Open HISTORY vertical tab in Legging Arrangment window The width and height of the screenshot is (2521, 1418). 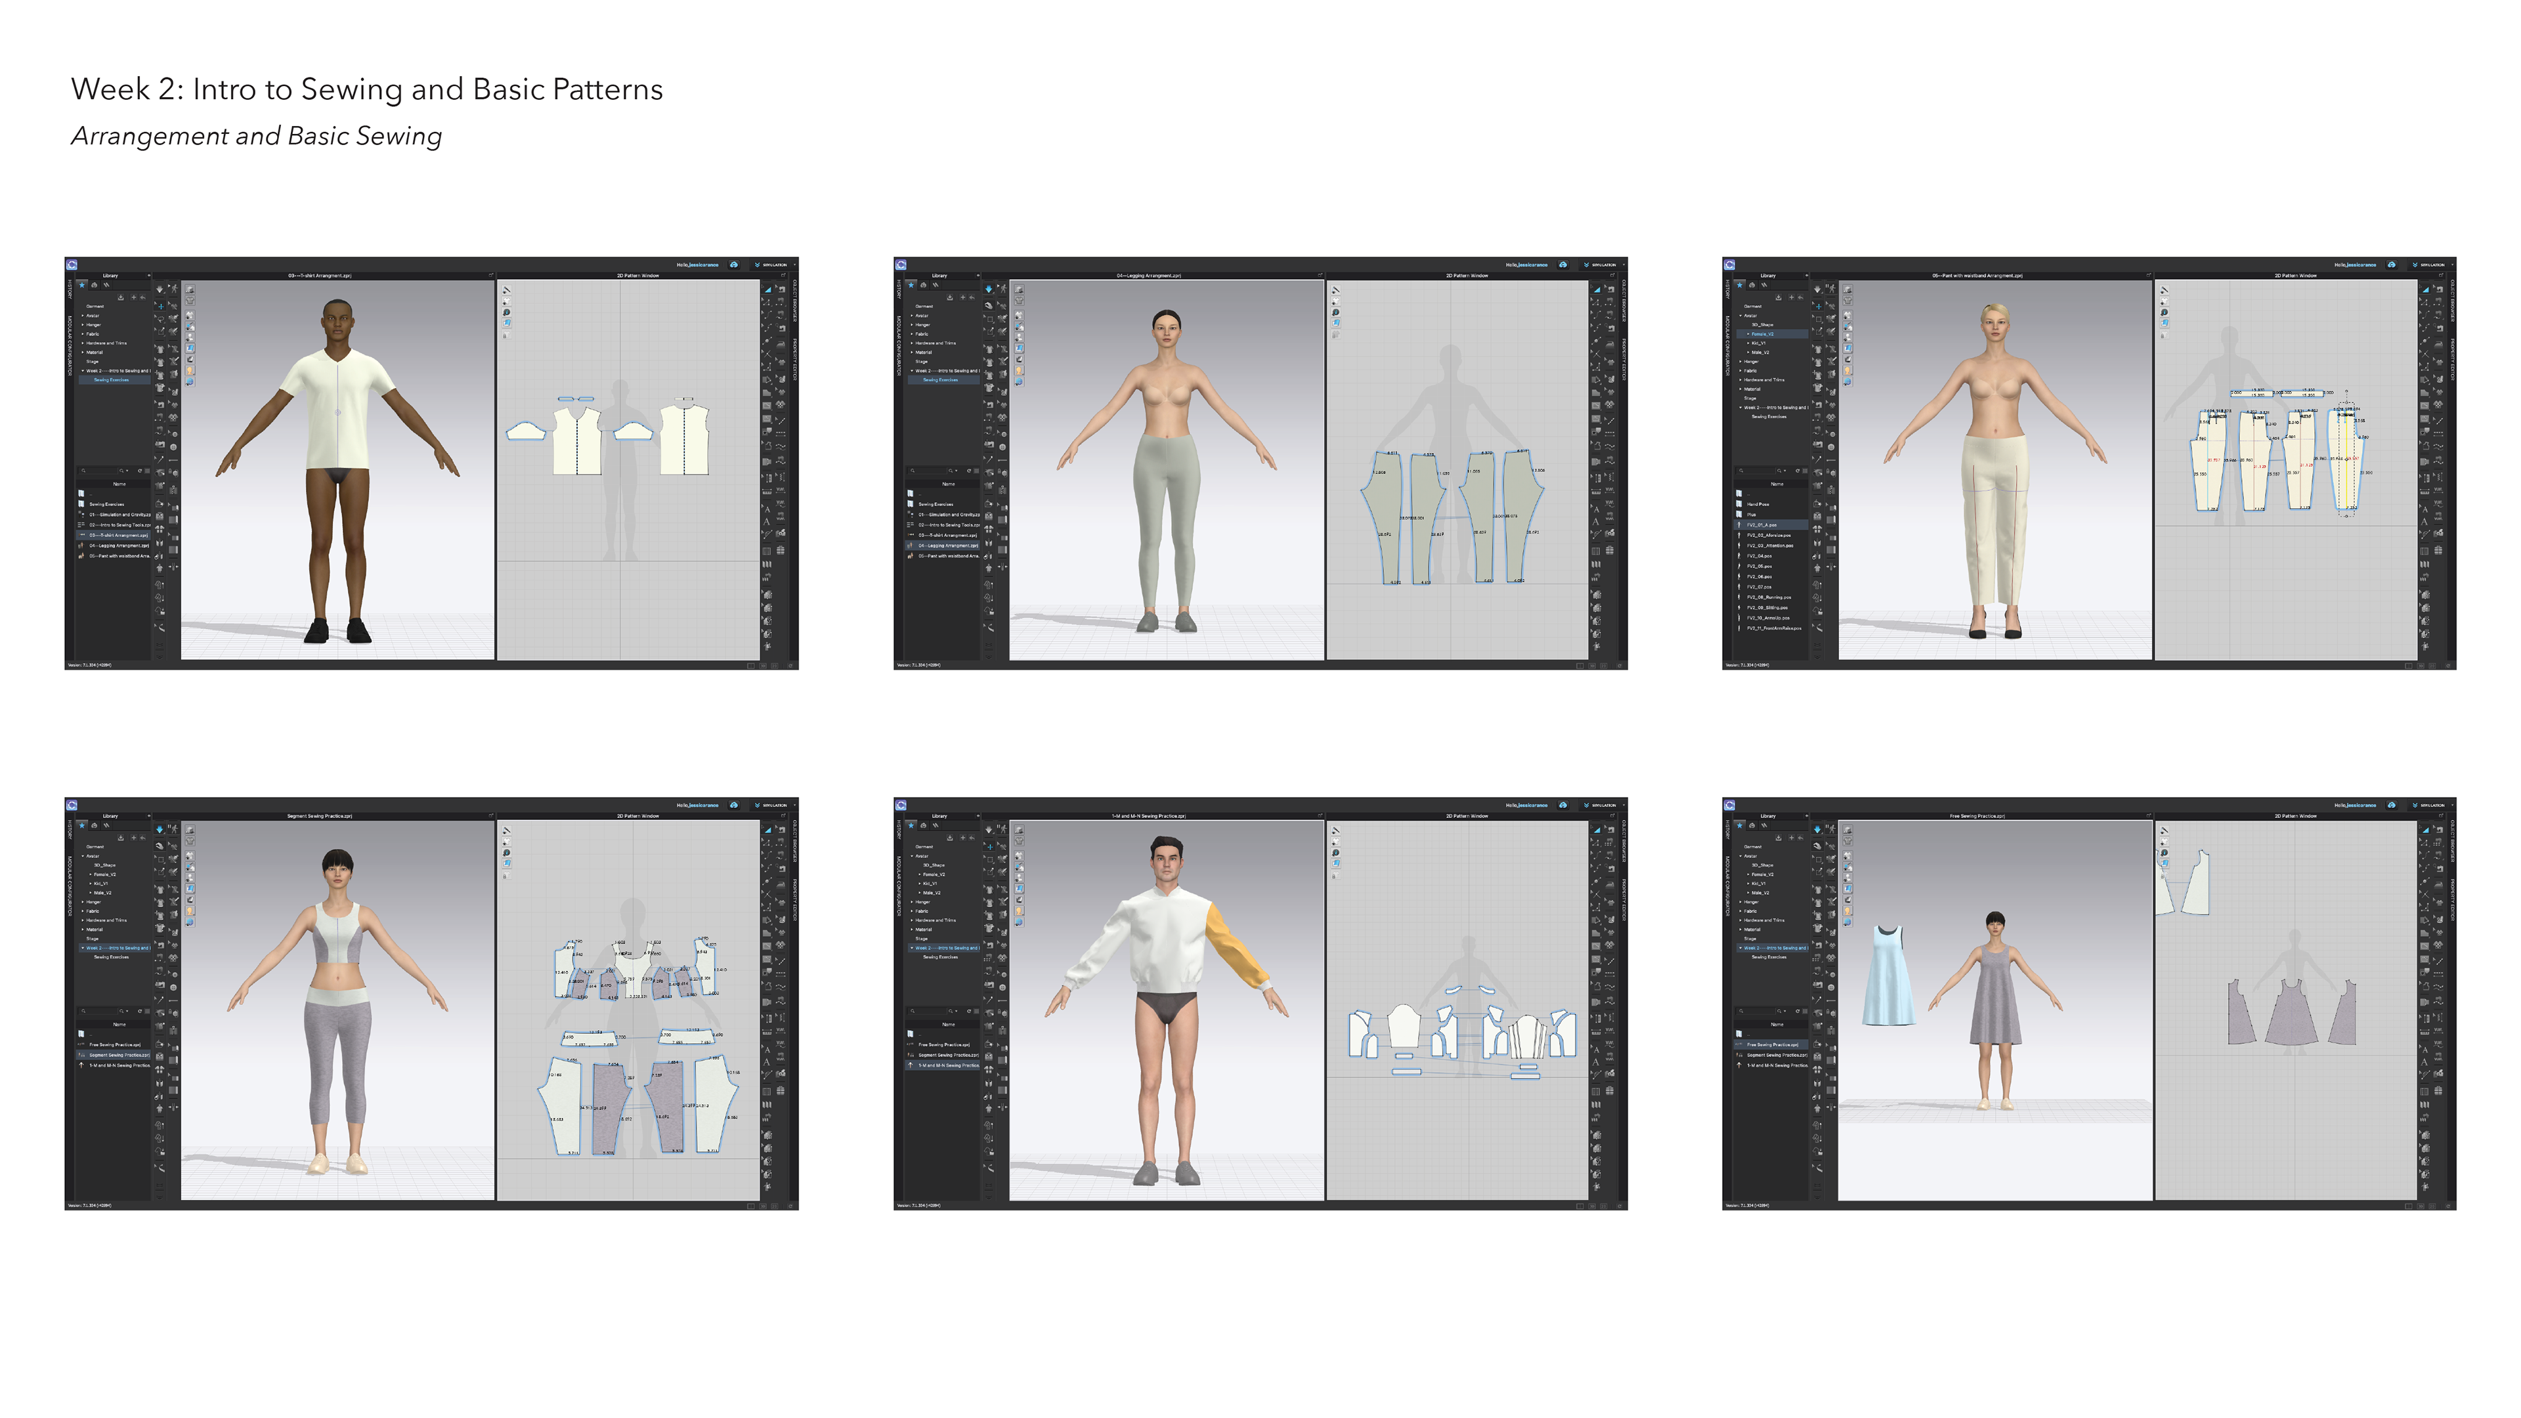pyautogui.click(x=898, y=290)
